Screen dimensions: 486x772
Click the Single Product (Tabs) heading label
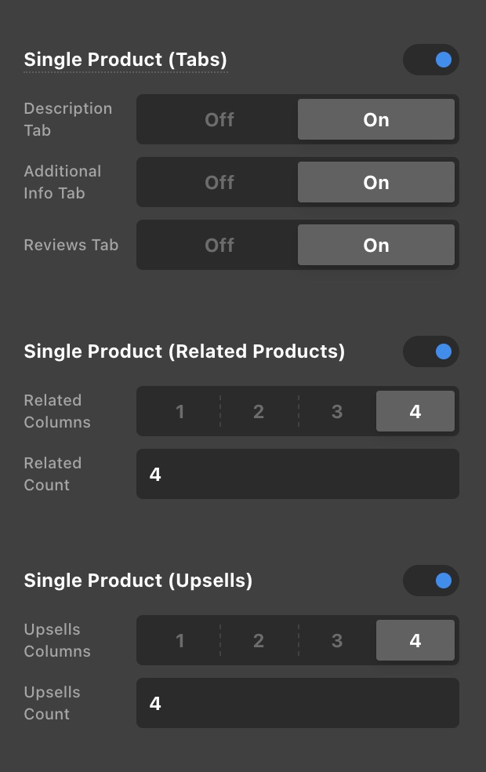125,60
